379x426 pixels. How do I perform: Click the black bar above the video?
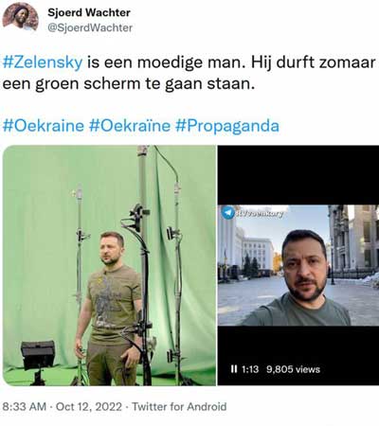(298, 175)
